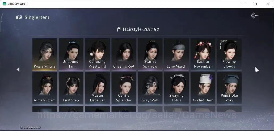Image resolution: width=274 pixels, height=131 pixels.
Task: Pick the Back to November hairstyle
Action: [x=203, y=54]
